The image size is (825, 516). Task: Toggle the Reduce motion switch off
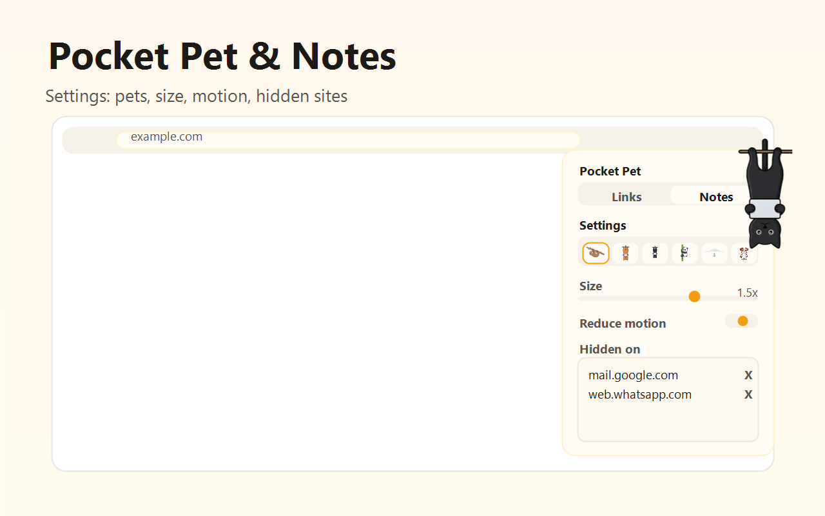pos(741,321)
